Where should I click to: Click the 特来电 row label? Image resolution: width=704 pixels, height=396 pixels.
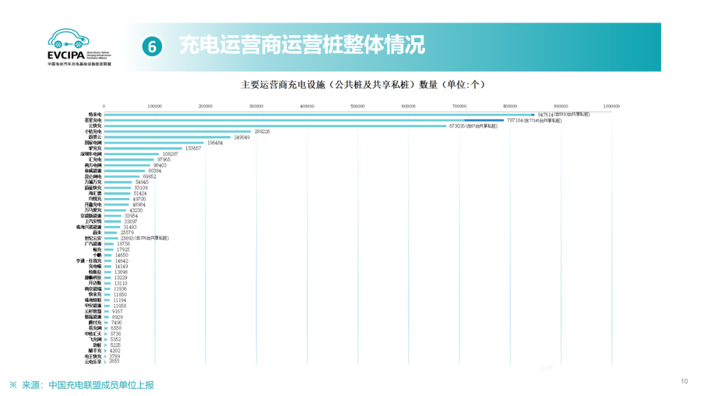pyautogui.click(x=95, y=115)
